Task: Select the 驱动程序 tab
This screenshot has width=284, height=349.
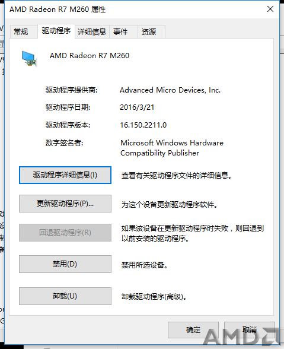Action: coord(56,31)
